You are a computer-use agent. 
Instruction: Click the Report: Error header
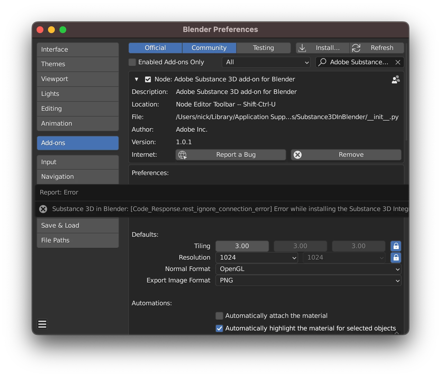pos(59,192)
